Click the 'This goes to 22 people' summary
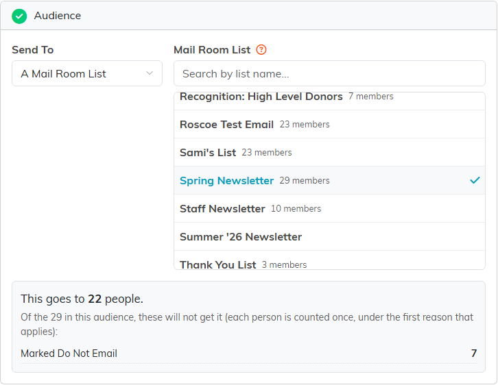Screen dimensions: 498x385 point(82,299)
